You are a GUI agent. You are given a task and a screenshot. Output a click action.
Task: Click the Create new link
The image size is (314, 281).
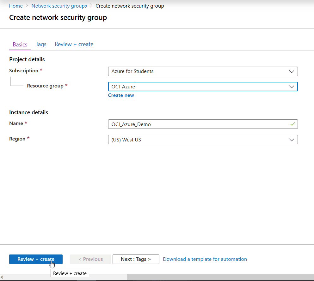pos(121,95)
